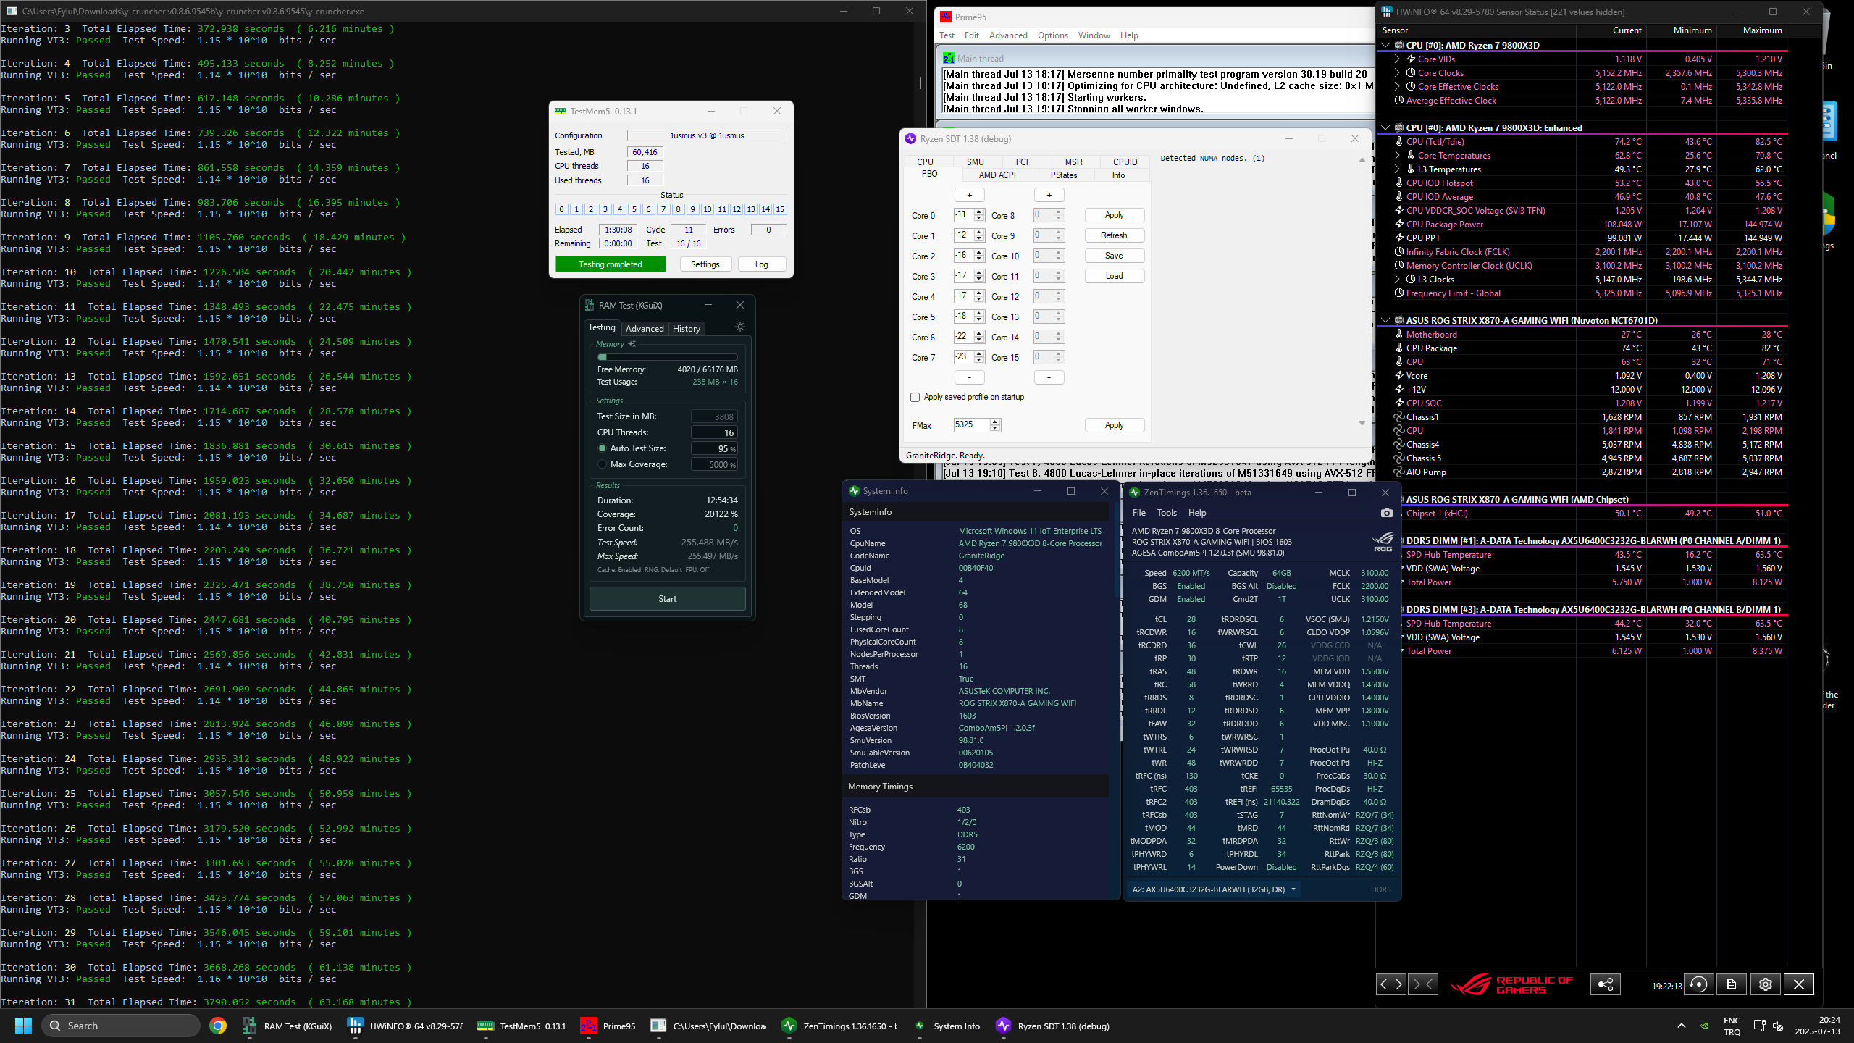Click FMax value stepper arrows

coord(995,425)
